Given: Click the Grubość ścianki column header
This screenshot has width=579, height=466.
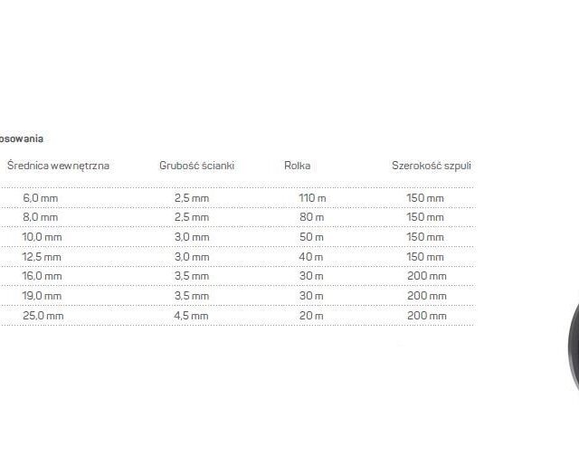Looking at the screenshot, I should pos(196,166).
